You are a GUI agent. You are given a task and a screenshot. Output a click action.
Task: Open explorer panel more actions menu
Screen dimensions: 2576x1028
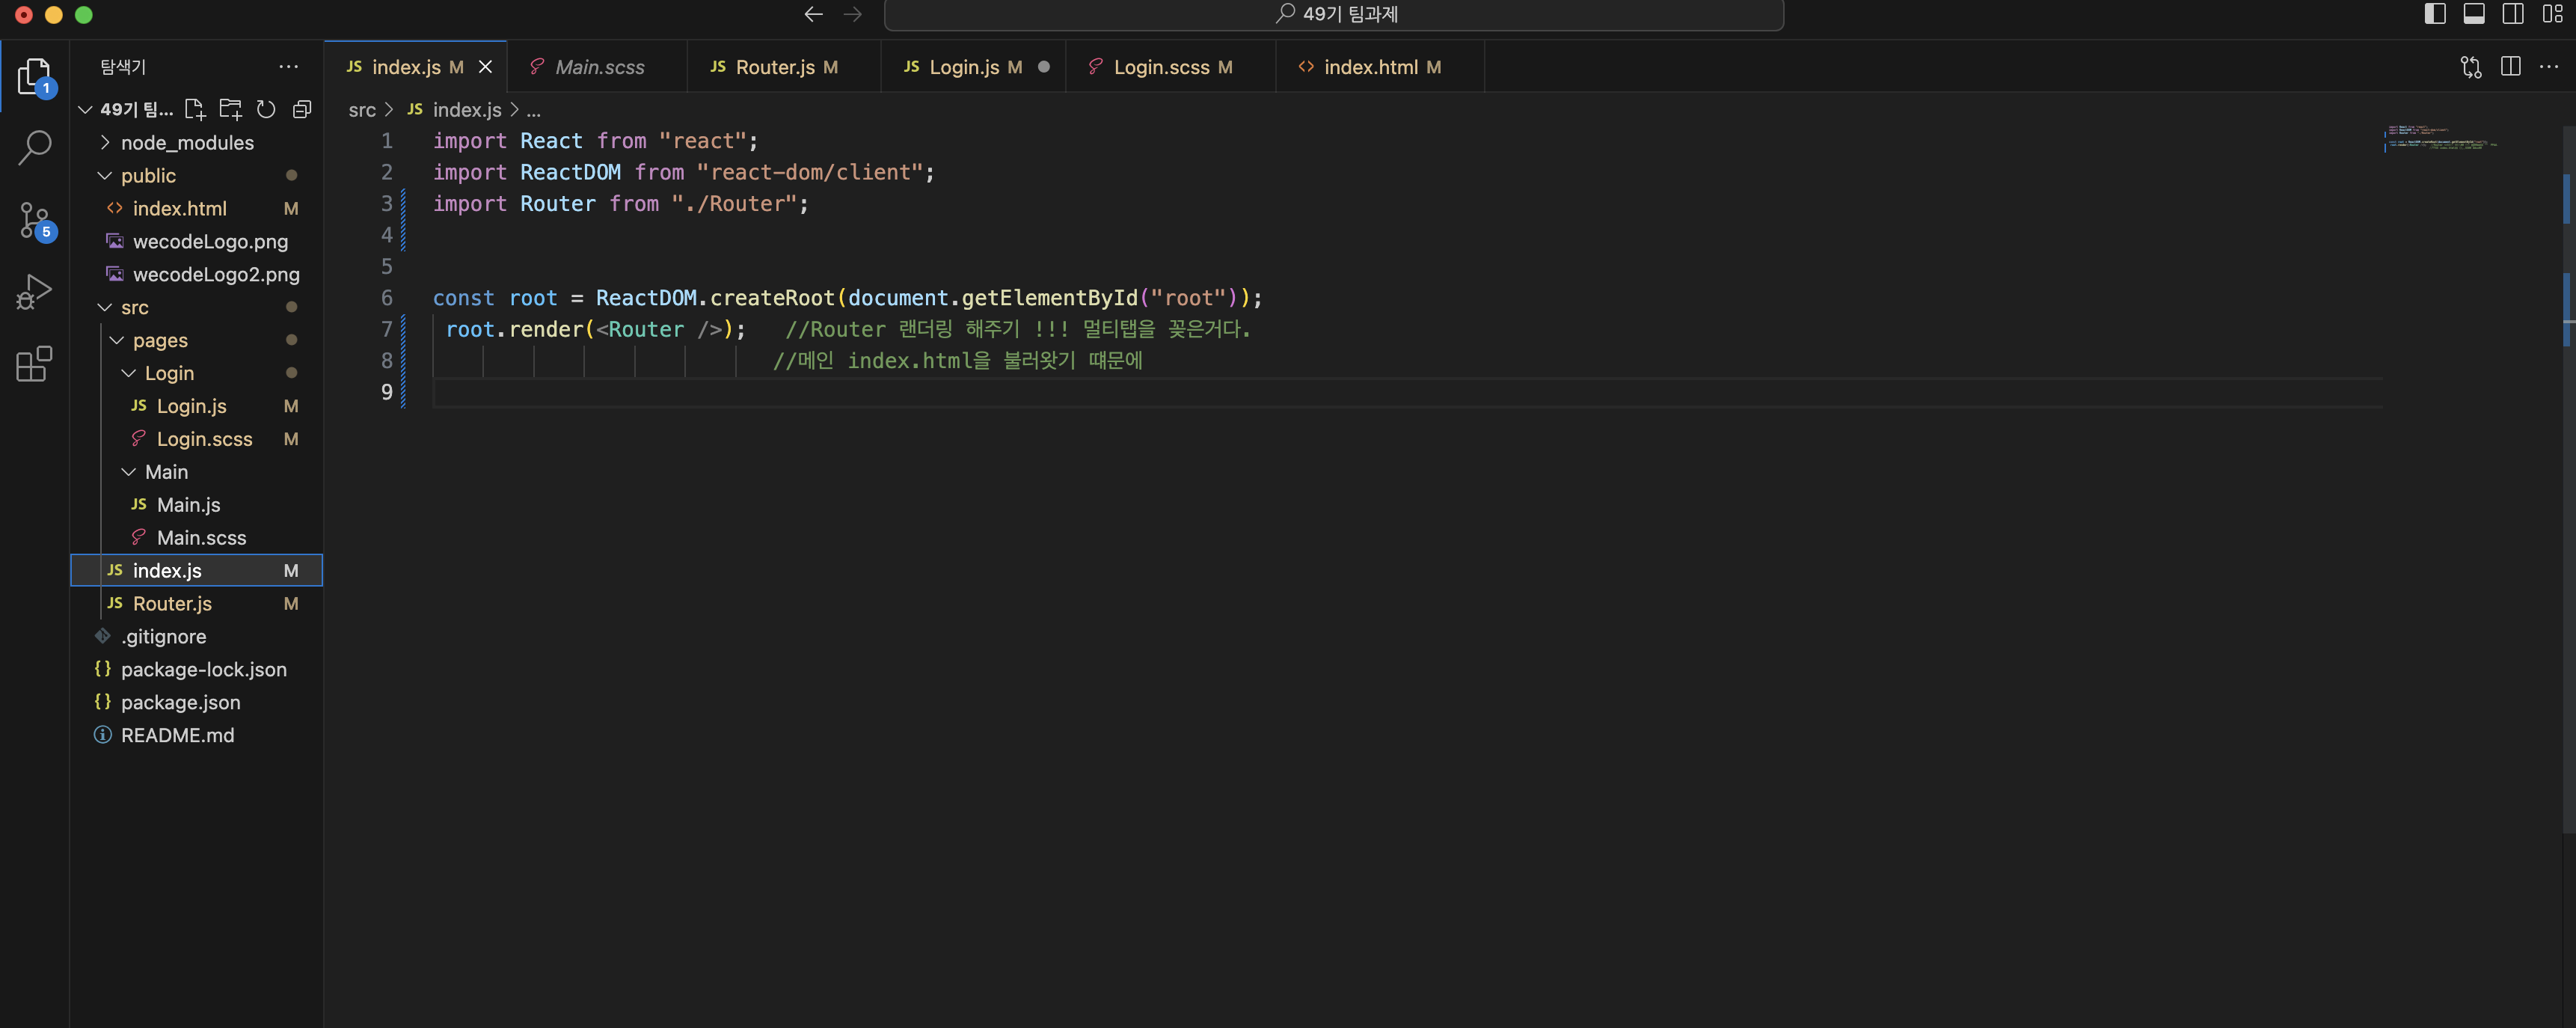click(289, 67)
